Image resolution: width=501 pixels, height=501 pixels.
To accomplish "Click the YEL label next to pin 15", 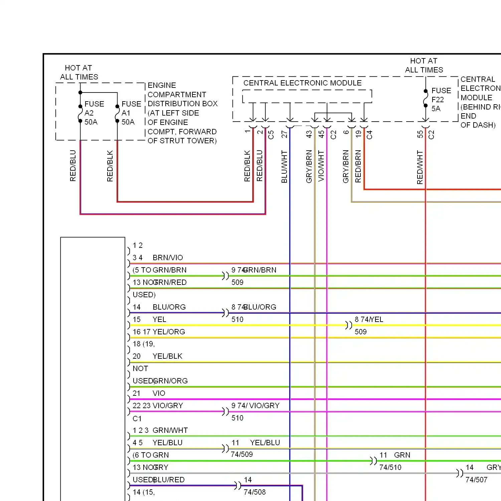I will pyautogui.click(x=159, y=319).
